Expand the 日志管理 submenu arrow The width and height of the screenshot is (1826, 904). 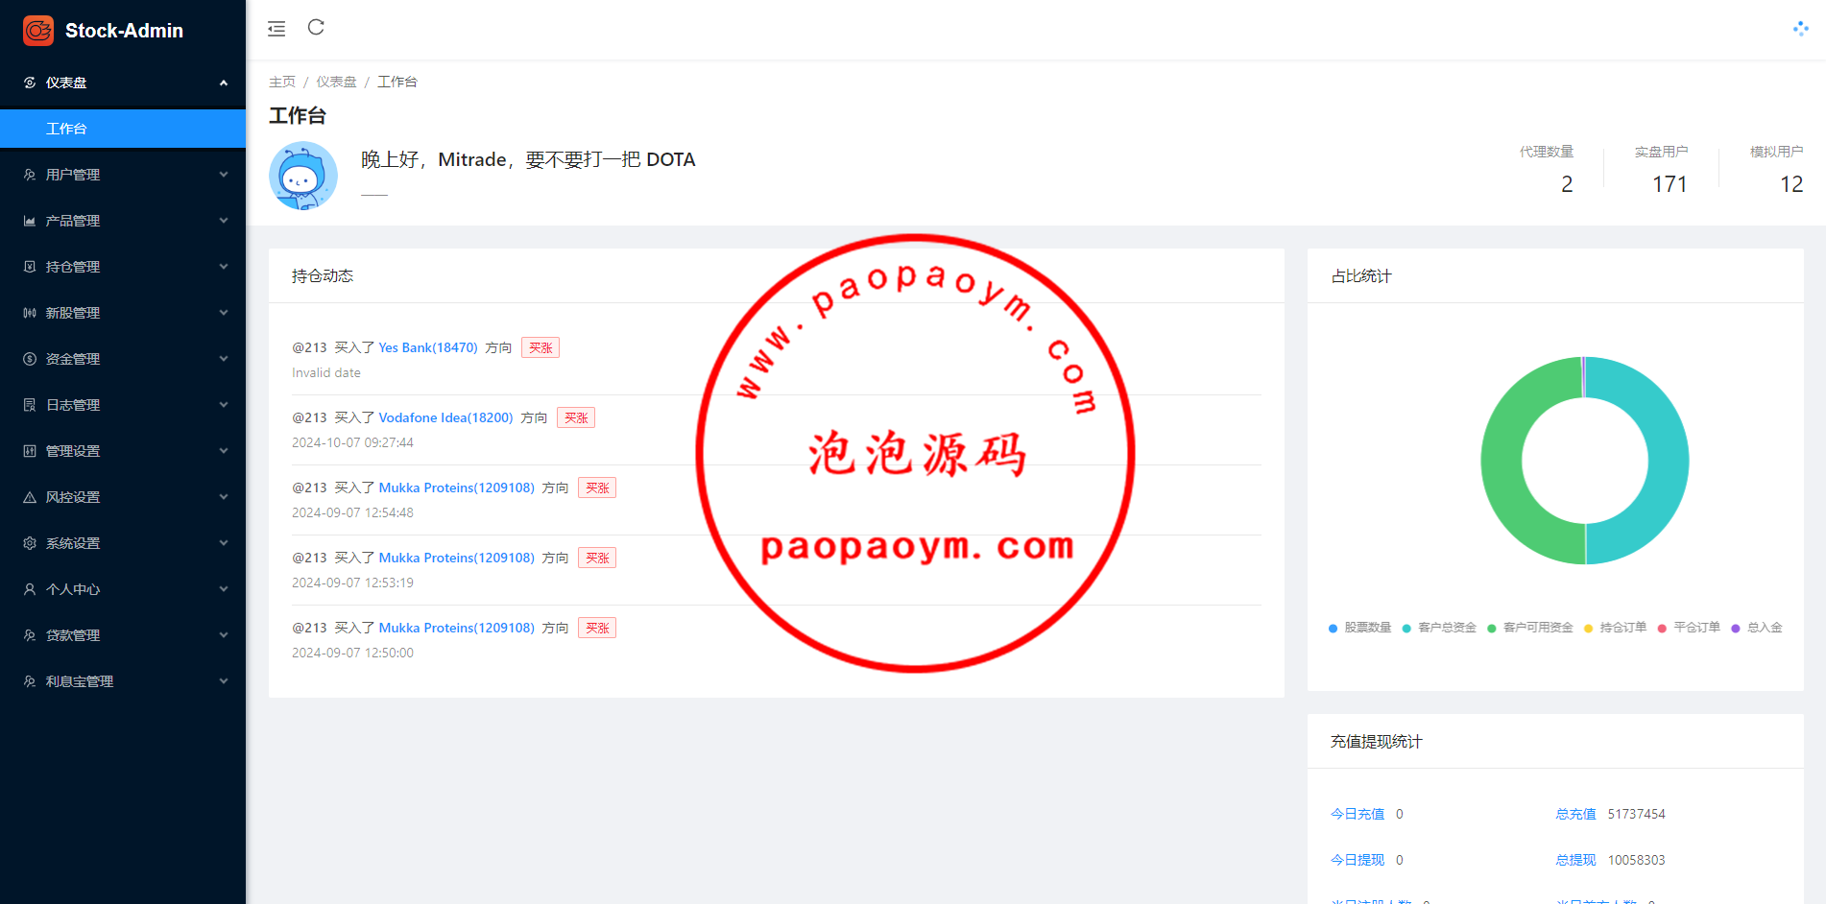[224, 405]
